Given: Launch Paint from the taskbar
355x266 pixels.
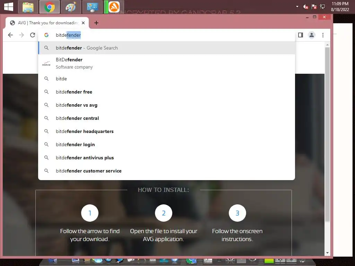Looking at the screenshot, I should 71,7.
